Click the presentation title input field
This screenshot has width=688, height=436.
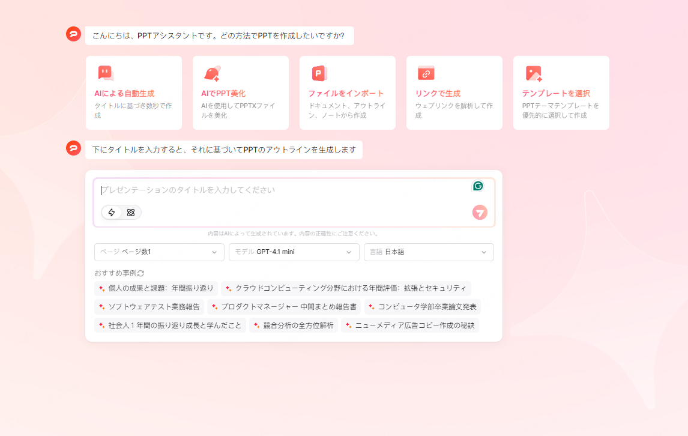[x=270, y=189]
